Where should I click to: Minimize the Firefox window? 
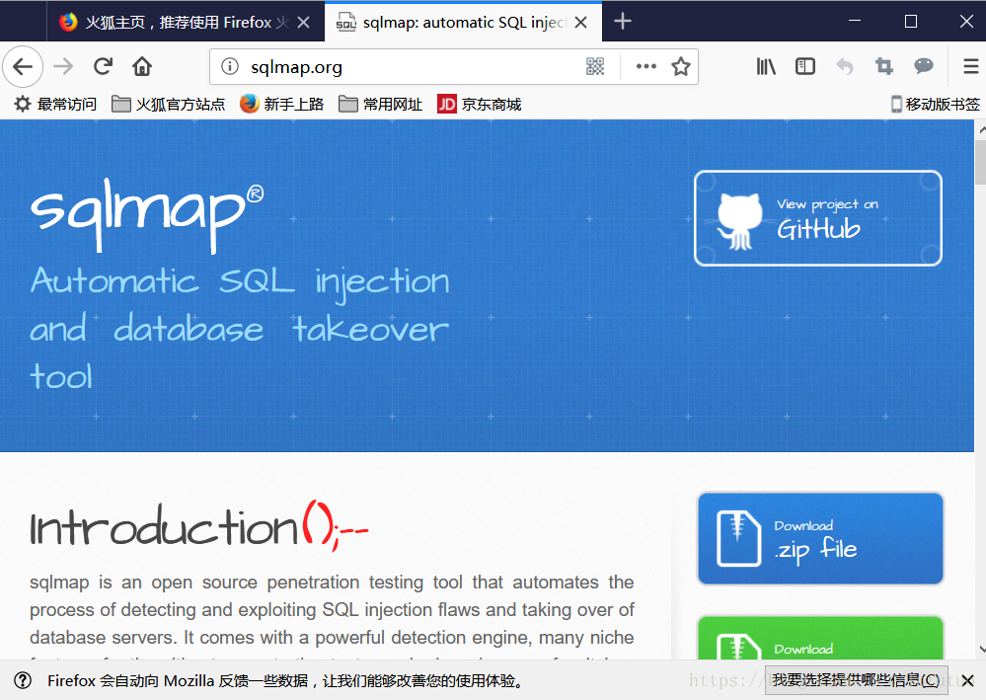[855, 21]
